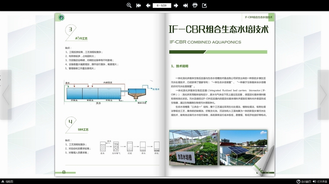329x184 pixels.
Task: Click the left side previous-page chevron
Action: [x=6, y=95]
